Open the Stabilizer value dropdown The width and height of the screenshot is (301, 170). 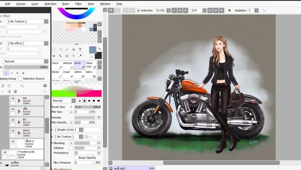tap(256, 10)
